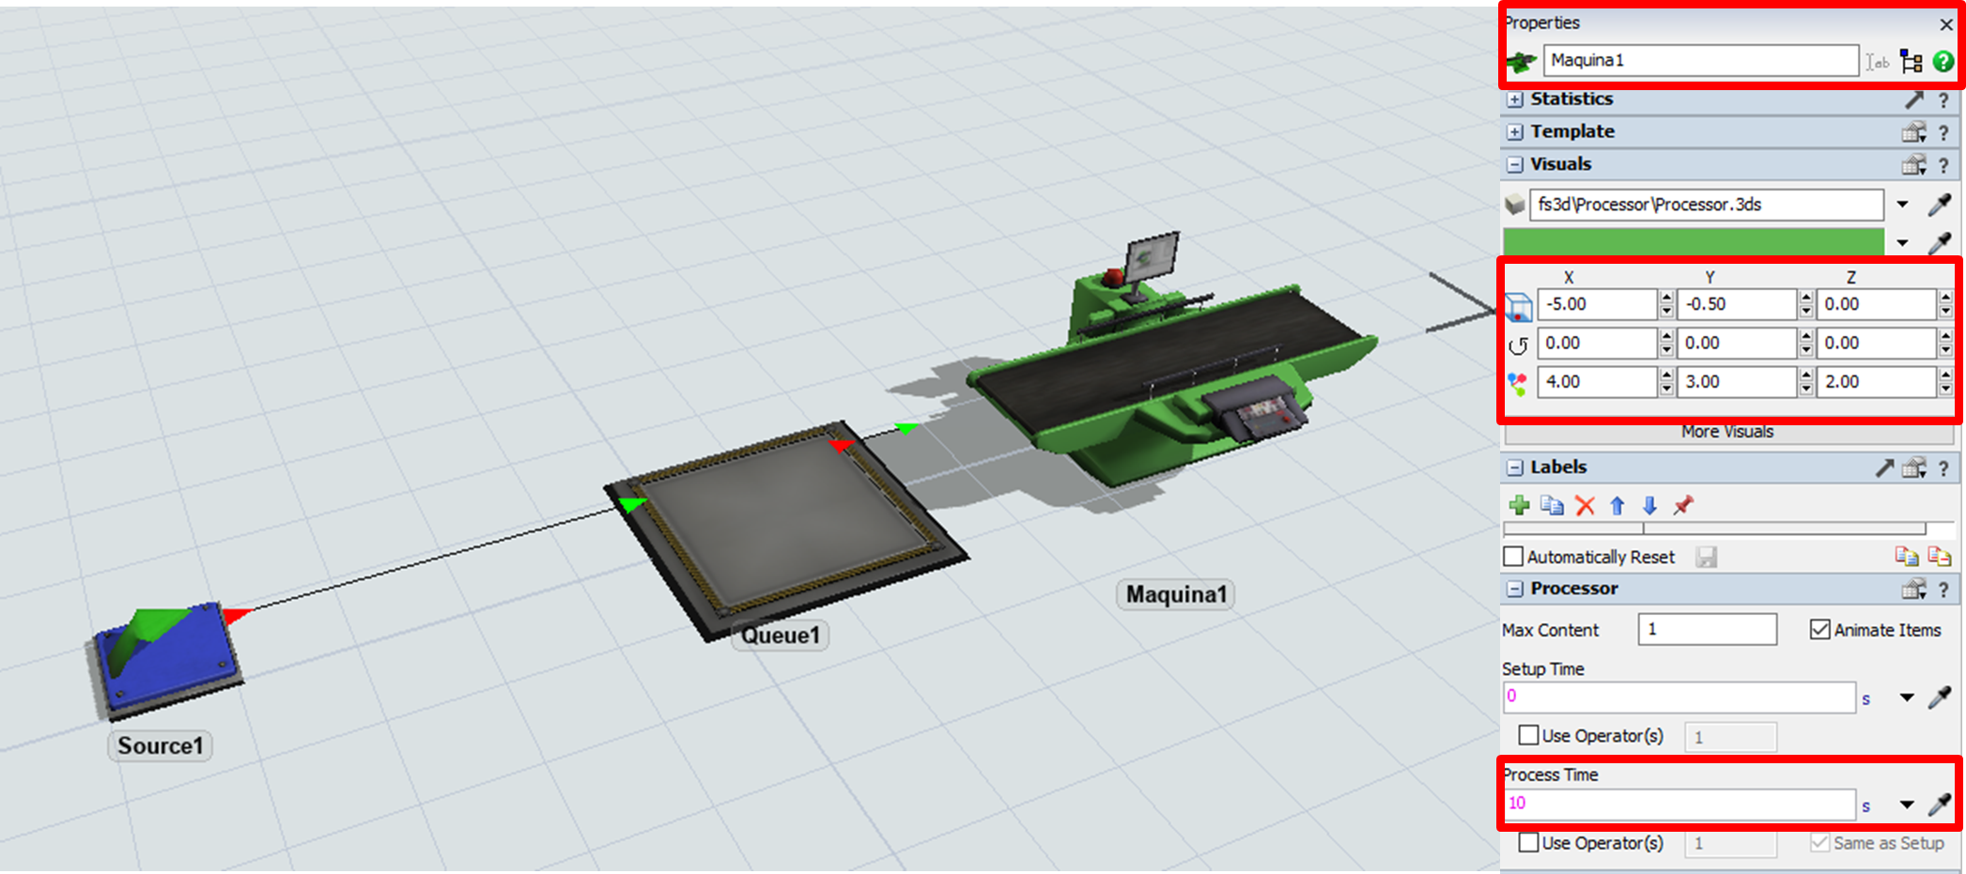Screen dimensions: 1966x874
Task: Move label down with blue down arrow
Action: [x=1649, y=506]
